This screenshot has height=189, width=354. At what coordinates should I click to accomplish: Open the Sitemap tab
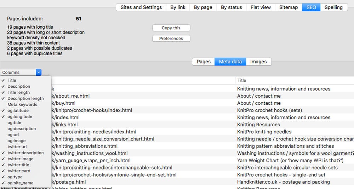[x=288, y=7]
